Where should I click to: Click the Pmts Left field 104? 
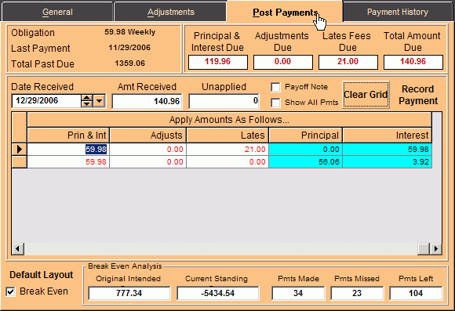pos(416,293)
